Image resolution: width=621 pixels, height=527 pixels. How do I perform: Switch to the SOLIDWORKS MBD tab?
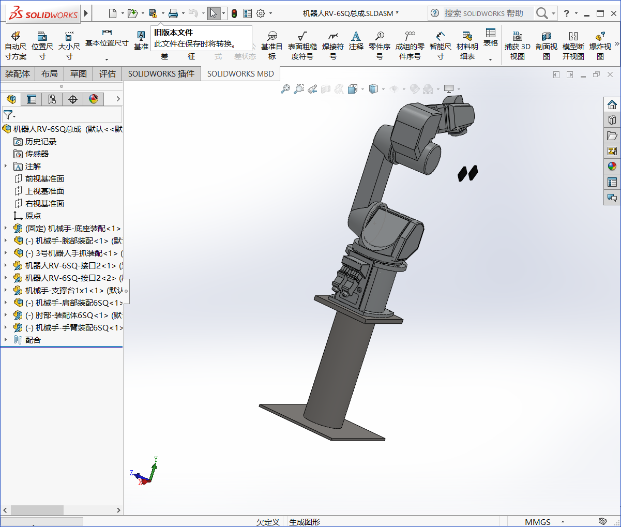pyautogui.click(x=240, y=73)
